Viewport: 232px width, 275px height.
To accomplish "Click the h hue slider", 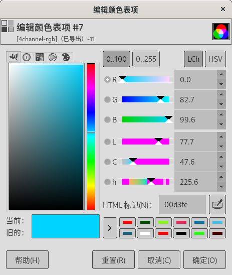I will (146, 182).
